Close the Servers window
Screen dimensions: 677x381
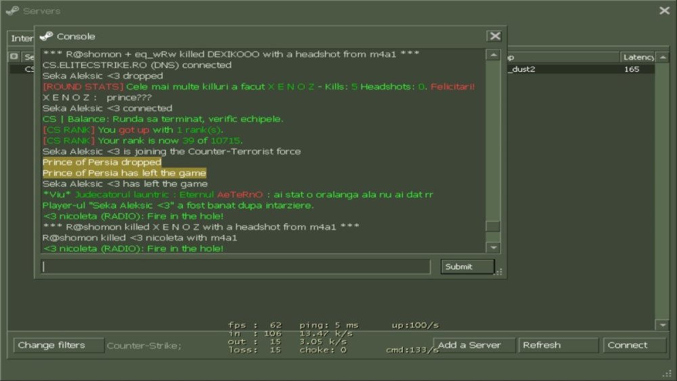pyautogui.click(x=665, y=10)
